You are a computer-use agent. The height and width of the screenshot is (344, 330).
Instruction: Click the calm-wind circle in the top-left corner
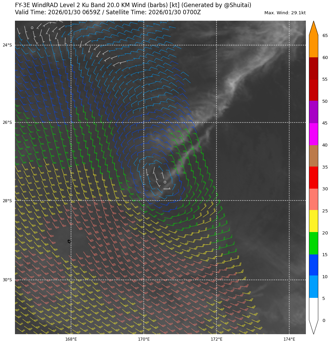32,28
